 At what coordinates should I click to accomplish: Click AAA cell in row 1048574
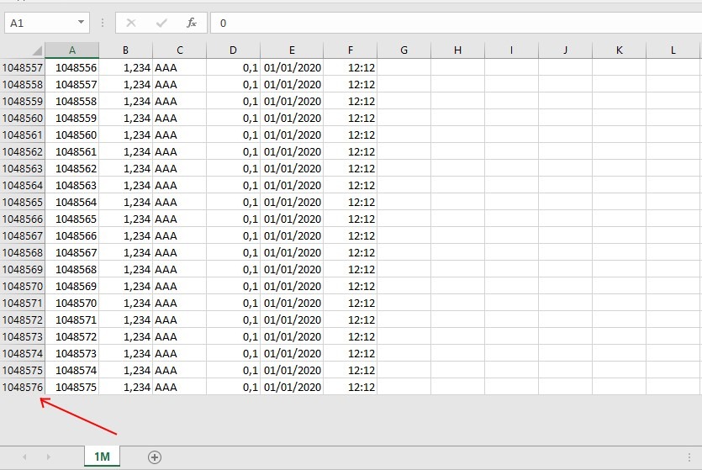180,353
